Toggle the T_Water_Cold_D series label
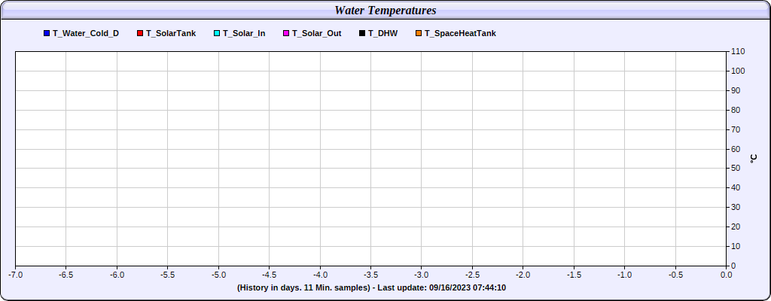The width and height of the screenshot is (771, 301). [x=86, y=33]
